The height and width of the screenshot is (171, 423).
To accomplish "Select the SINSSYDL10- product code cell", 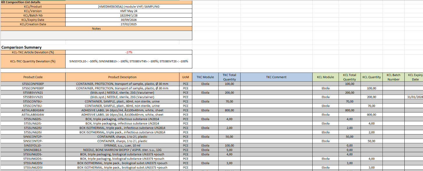I will 33,145.
